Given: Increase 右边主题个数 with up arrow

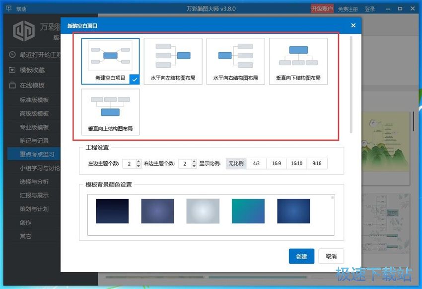Looking at the screenshot, I should pos(194,161).
